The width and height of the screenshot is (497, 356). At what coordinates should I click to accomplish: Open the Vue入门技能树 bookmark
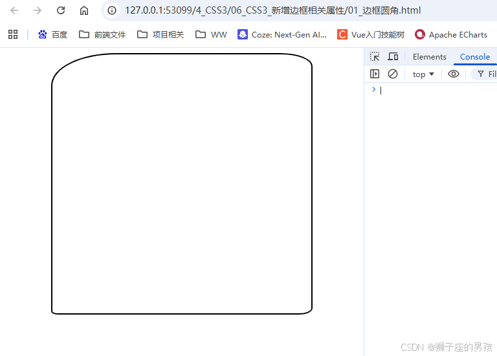(371, 34)
